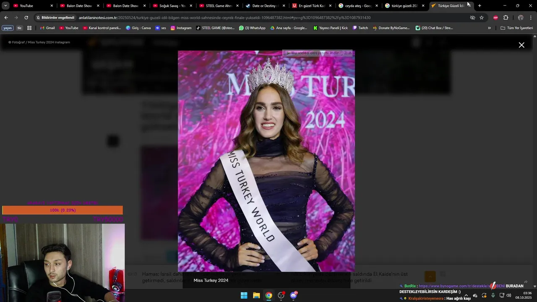This screenshot has width=537, height=302.
Task: Open the Instagram bookmark
Action: [x=181, y=28]
